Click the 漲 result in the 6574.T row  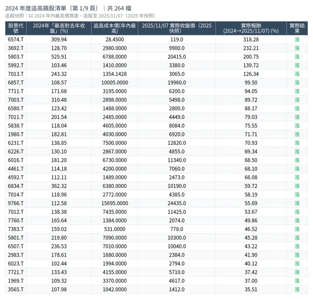pyautogui.click(x=297, y=39)
